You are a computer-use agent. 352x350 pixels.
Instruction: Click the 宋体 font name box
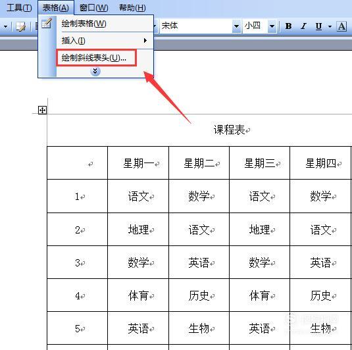(196, 26)
